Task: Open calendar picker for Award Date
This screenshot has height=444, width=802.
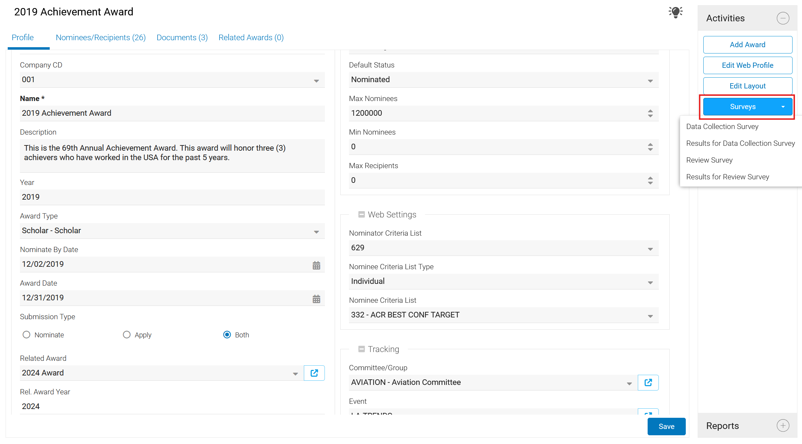Action: click(316, 299)
